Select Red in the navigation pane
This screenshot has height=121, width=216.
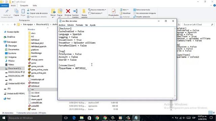pyautogui.click(x=7, y=98)
